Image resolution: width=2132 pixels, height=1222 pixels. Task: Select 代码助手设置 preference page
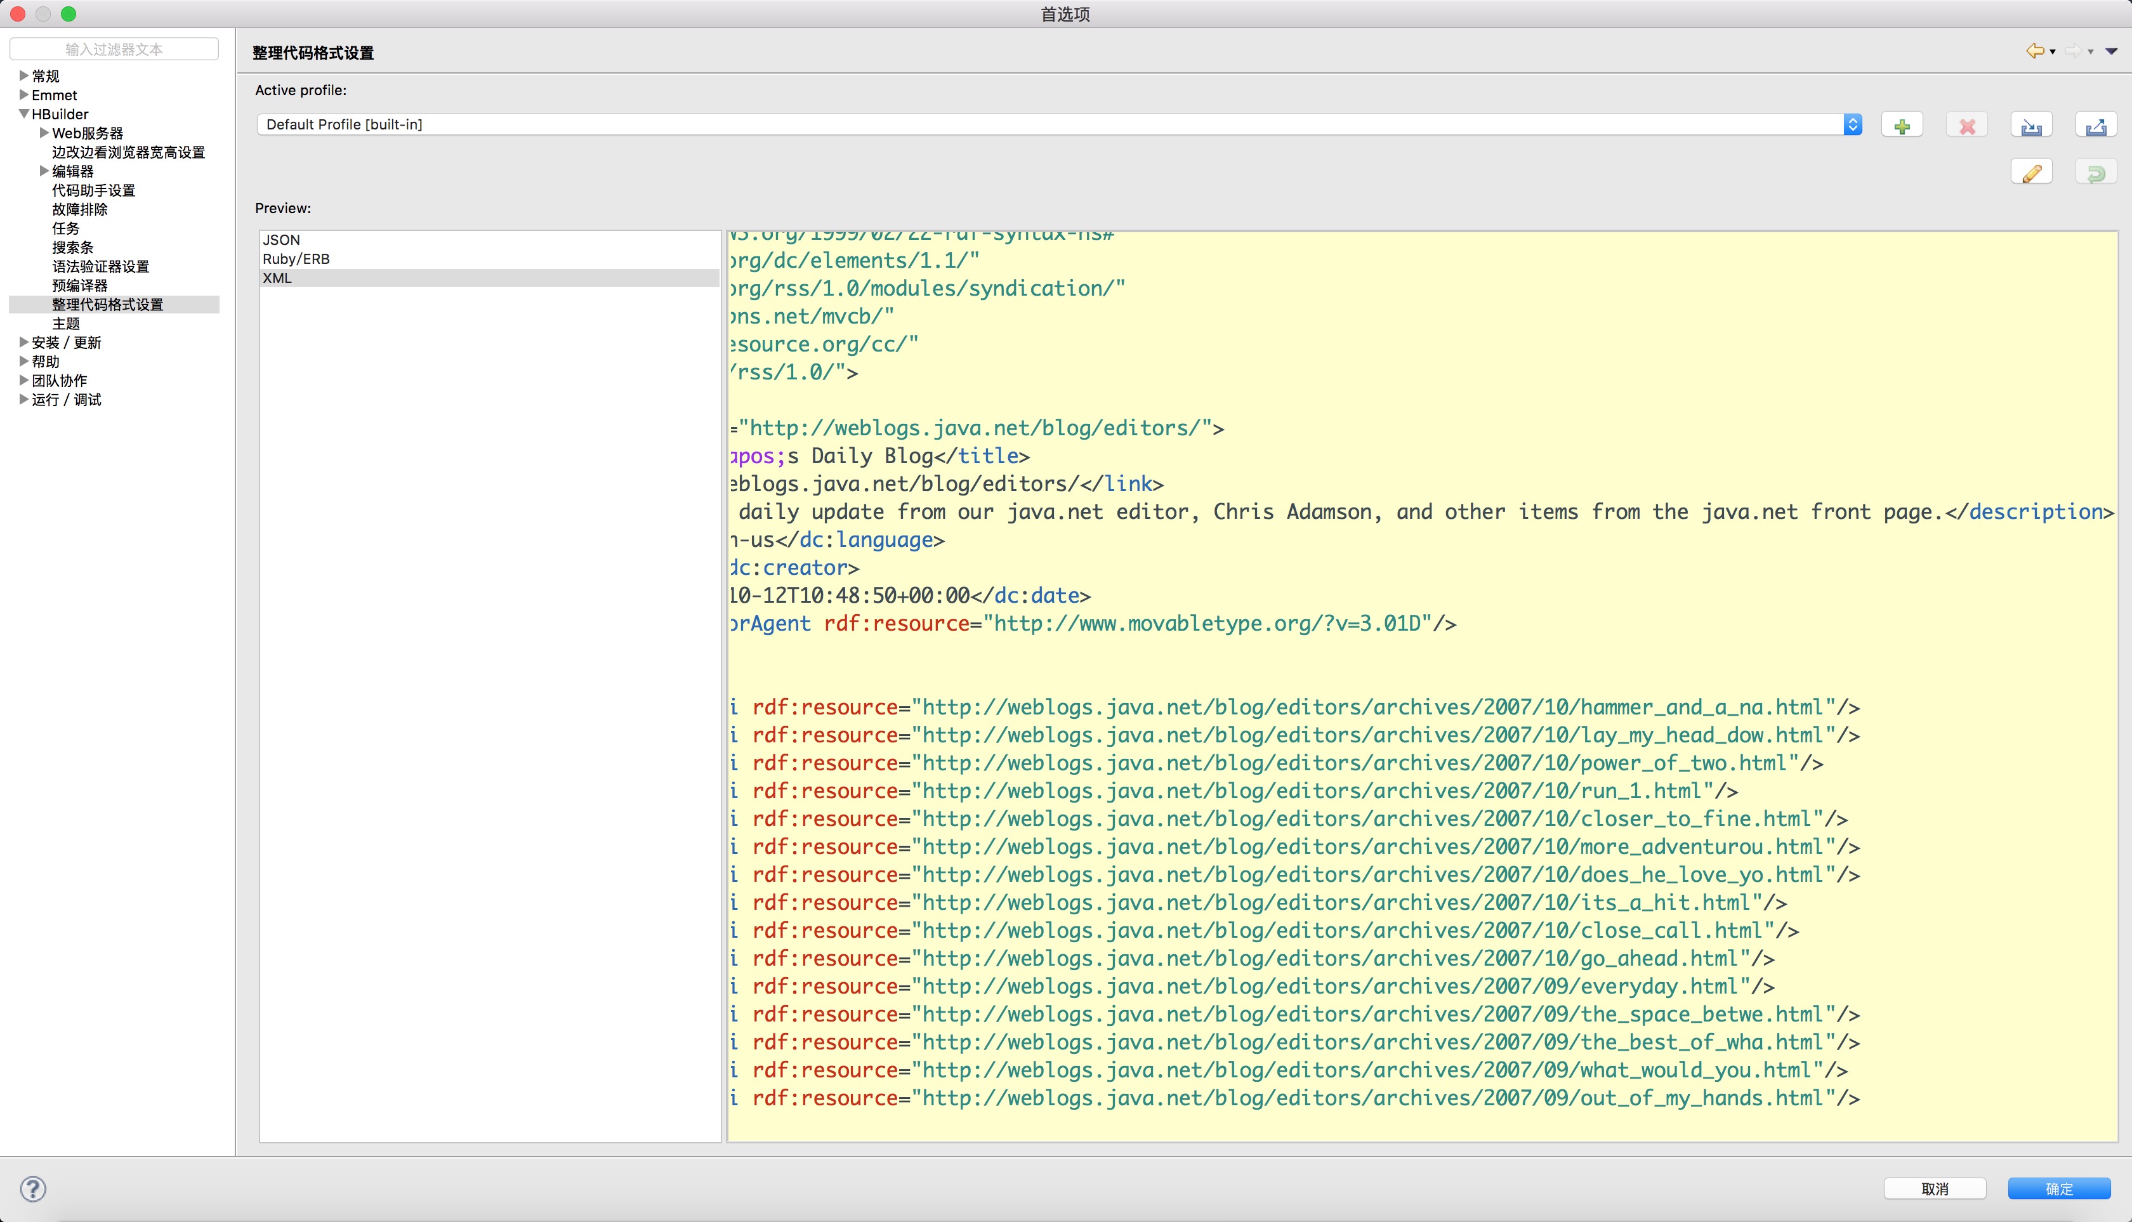(x=94, y=190)
